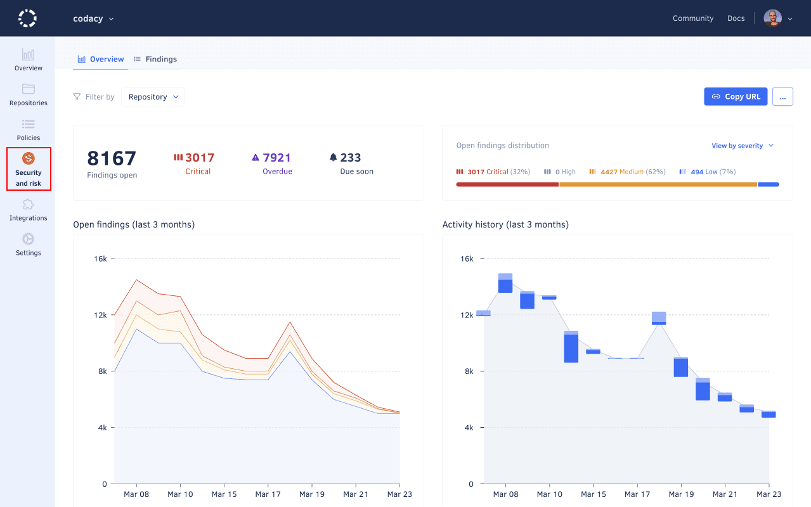Open the Overview sidebar icon
Viewport: 811px width, 507px height.
click(29, 55)
